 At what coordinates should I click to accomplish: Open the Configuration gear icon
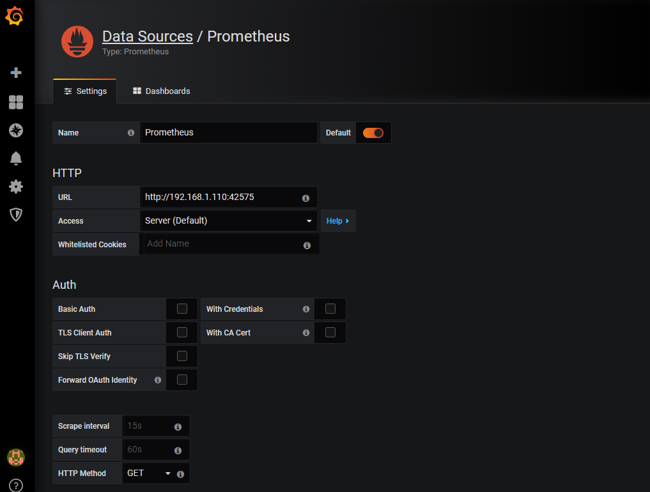coord(16,187)
